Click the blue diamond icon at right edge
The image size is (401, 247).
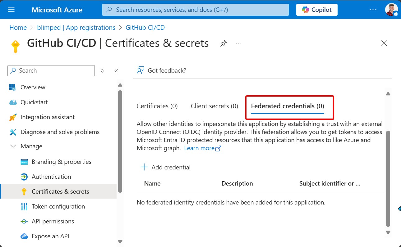point(399,209)
